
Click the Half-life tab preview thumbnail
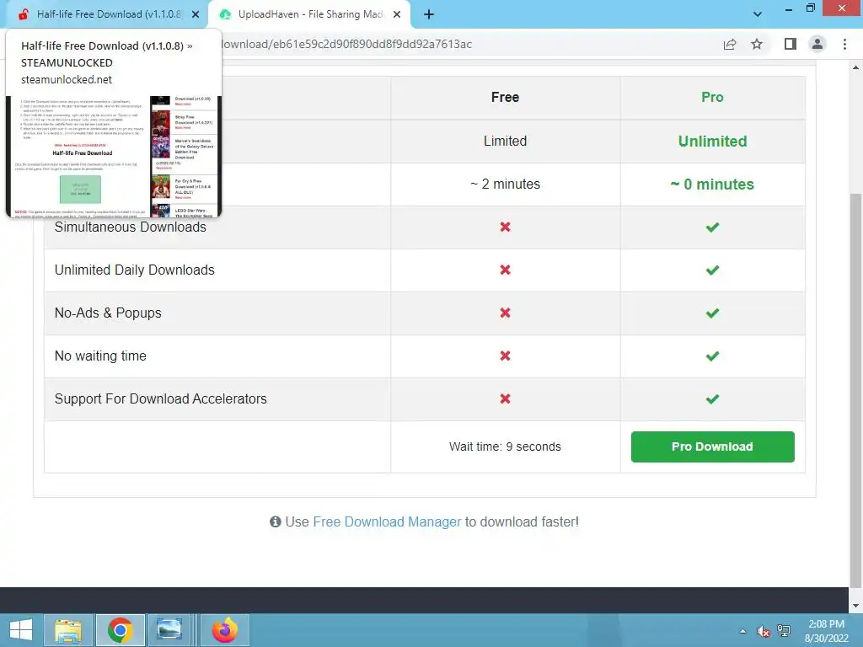point(114,156)
